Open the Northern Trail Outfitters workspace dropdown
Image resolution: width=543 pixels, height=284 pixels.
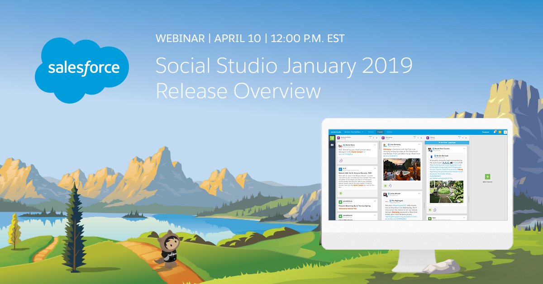click(x=354, y=132)
